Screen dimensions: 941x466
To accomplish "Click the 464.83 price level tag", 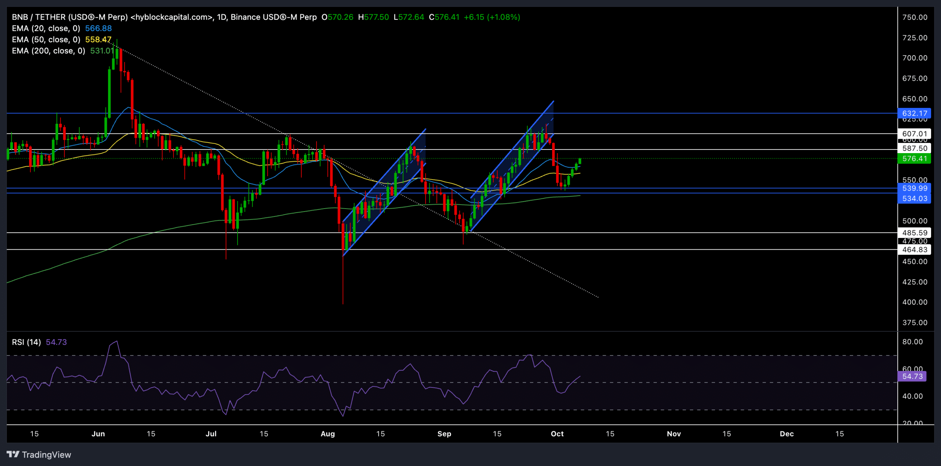I will 915,250.
